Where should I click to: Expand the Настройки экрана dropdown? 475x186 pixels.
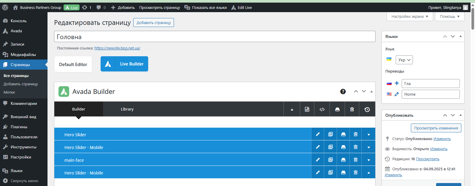click(x=410, y=17)
